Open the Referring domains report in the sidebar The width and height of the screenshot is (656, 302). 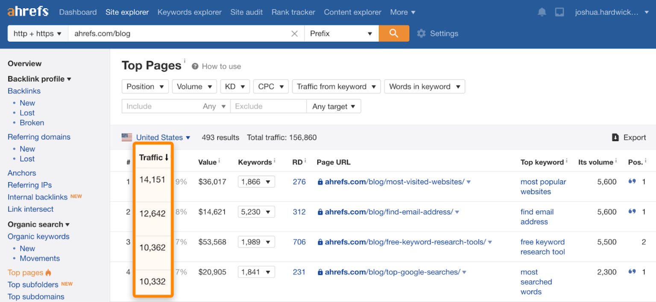[39, 136]
